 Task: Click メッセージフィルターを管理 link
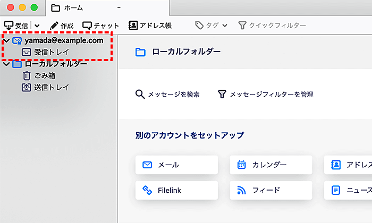tap(266, 95)
